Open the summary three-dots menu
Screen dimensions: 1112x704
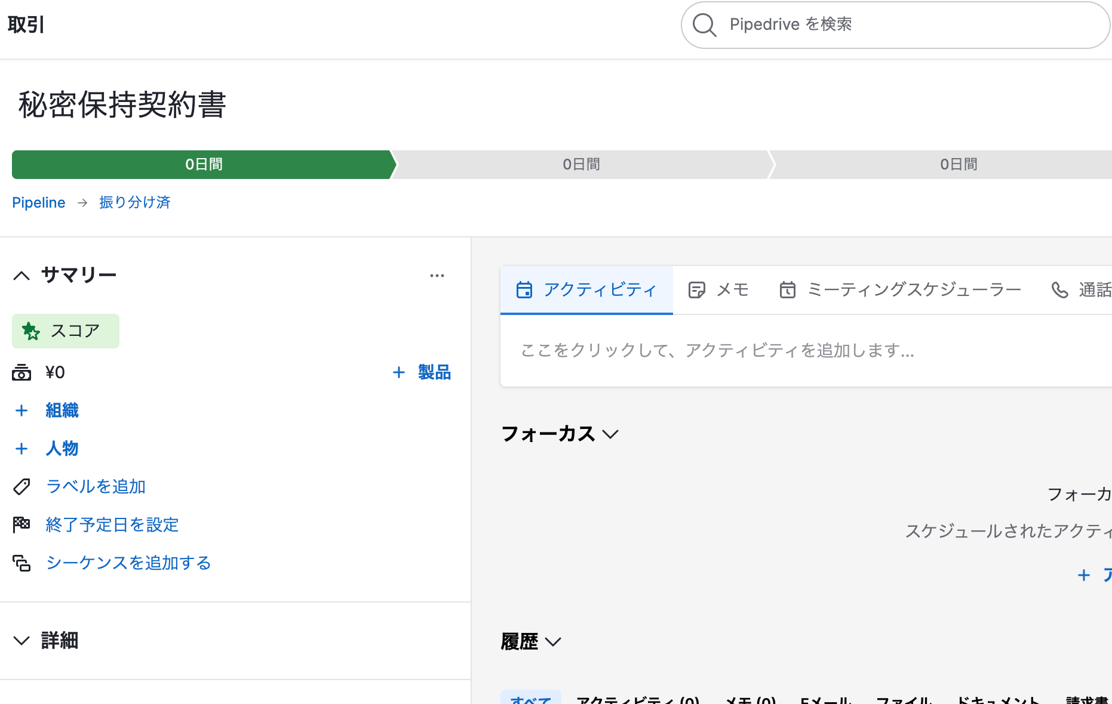(437, 276)
